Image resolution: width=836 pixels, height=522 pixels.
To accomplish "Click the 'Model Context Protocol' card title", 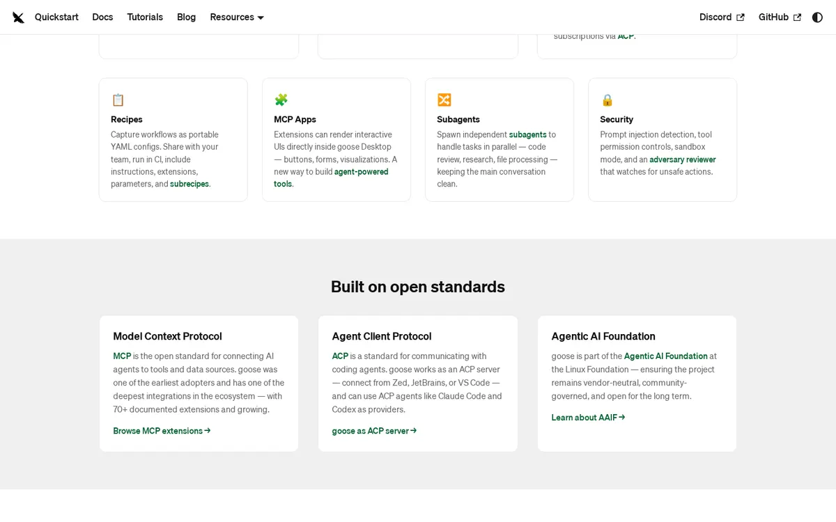I will point(167,336).
